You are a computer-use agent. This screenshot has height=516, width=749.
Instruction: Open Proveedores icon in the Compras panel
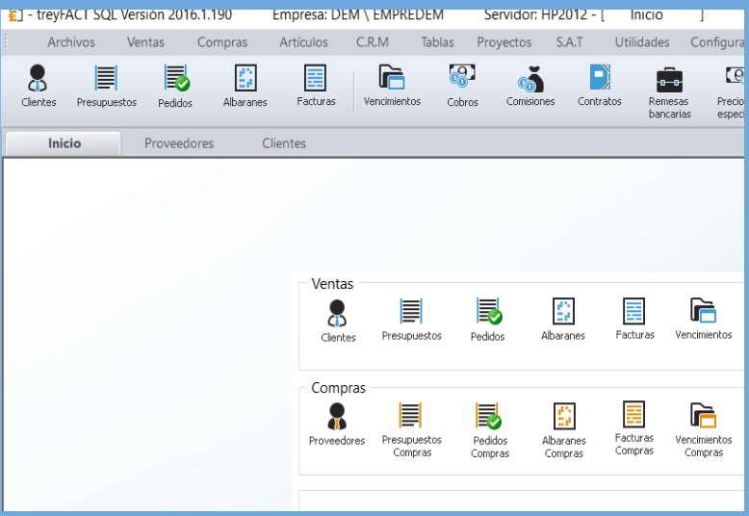pos(337,425)
